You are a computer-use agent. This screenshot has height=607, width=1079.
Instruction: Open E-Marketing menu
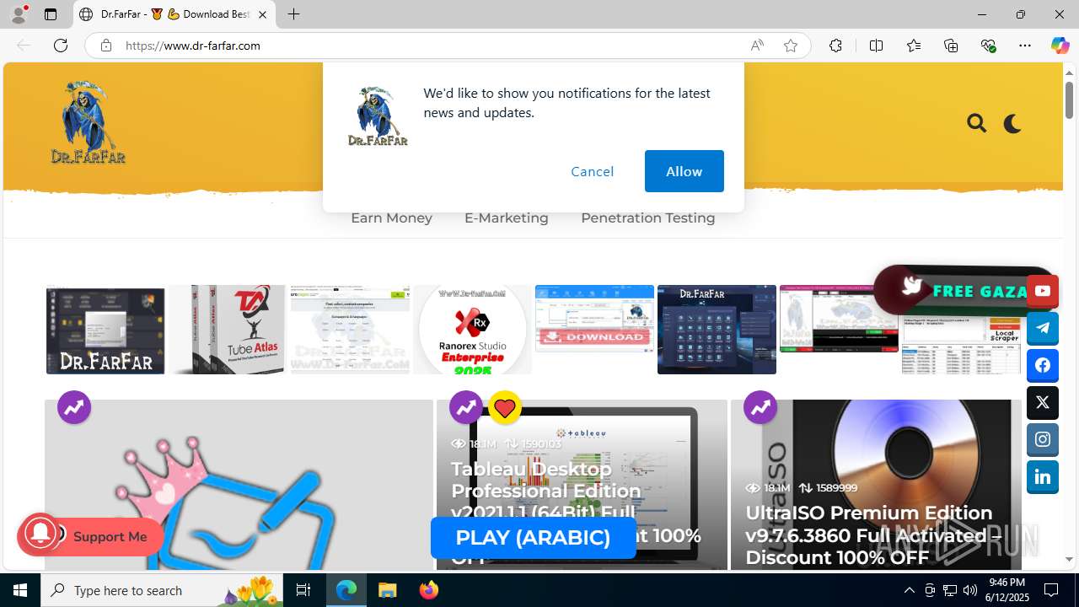pyautogui.click(x=506, y=218)
